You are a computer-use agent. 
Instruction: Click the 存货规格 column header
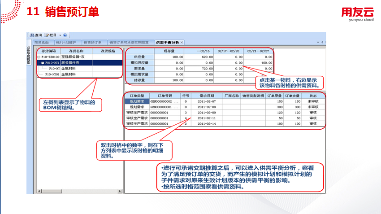pyautogui.click(x=108, y=51)
